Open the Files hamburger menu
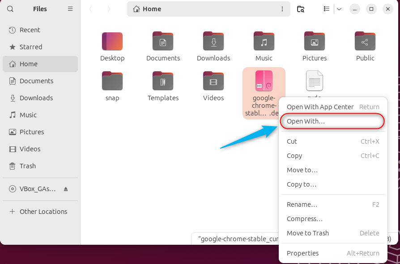400x264 pixels. point(70,9)
